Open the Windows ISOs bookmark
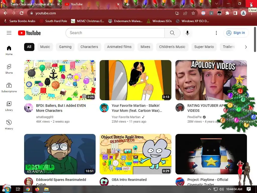 159,21
